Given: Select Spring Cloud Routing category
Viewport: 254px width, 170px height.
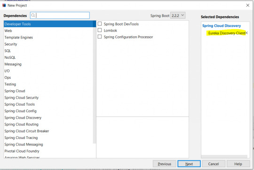Looking at the screenshot, I should 48,124.
